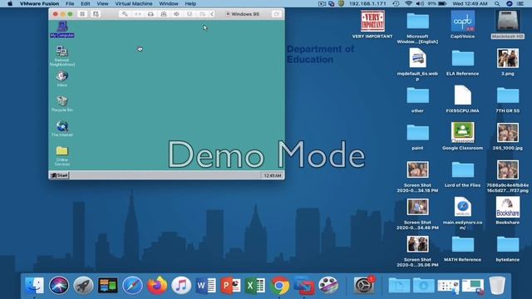
Task: Open Notification Center in the menu bar
Action: click(520, 3)
